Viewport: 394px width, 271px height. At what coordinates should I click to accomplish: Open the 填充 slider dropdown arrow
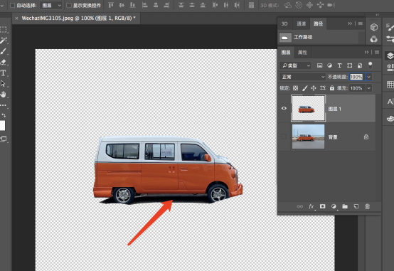point(369,88)
